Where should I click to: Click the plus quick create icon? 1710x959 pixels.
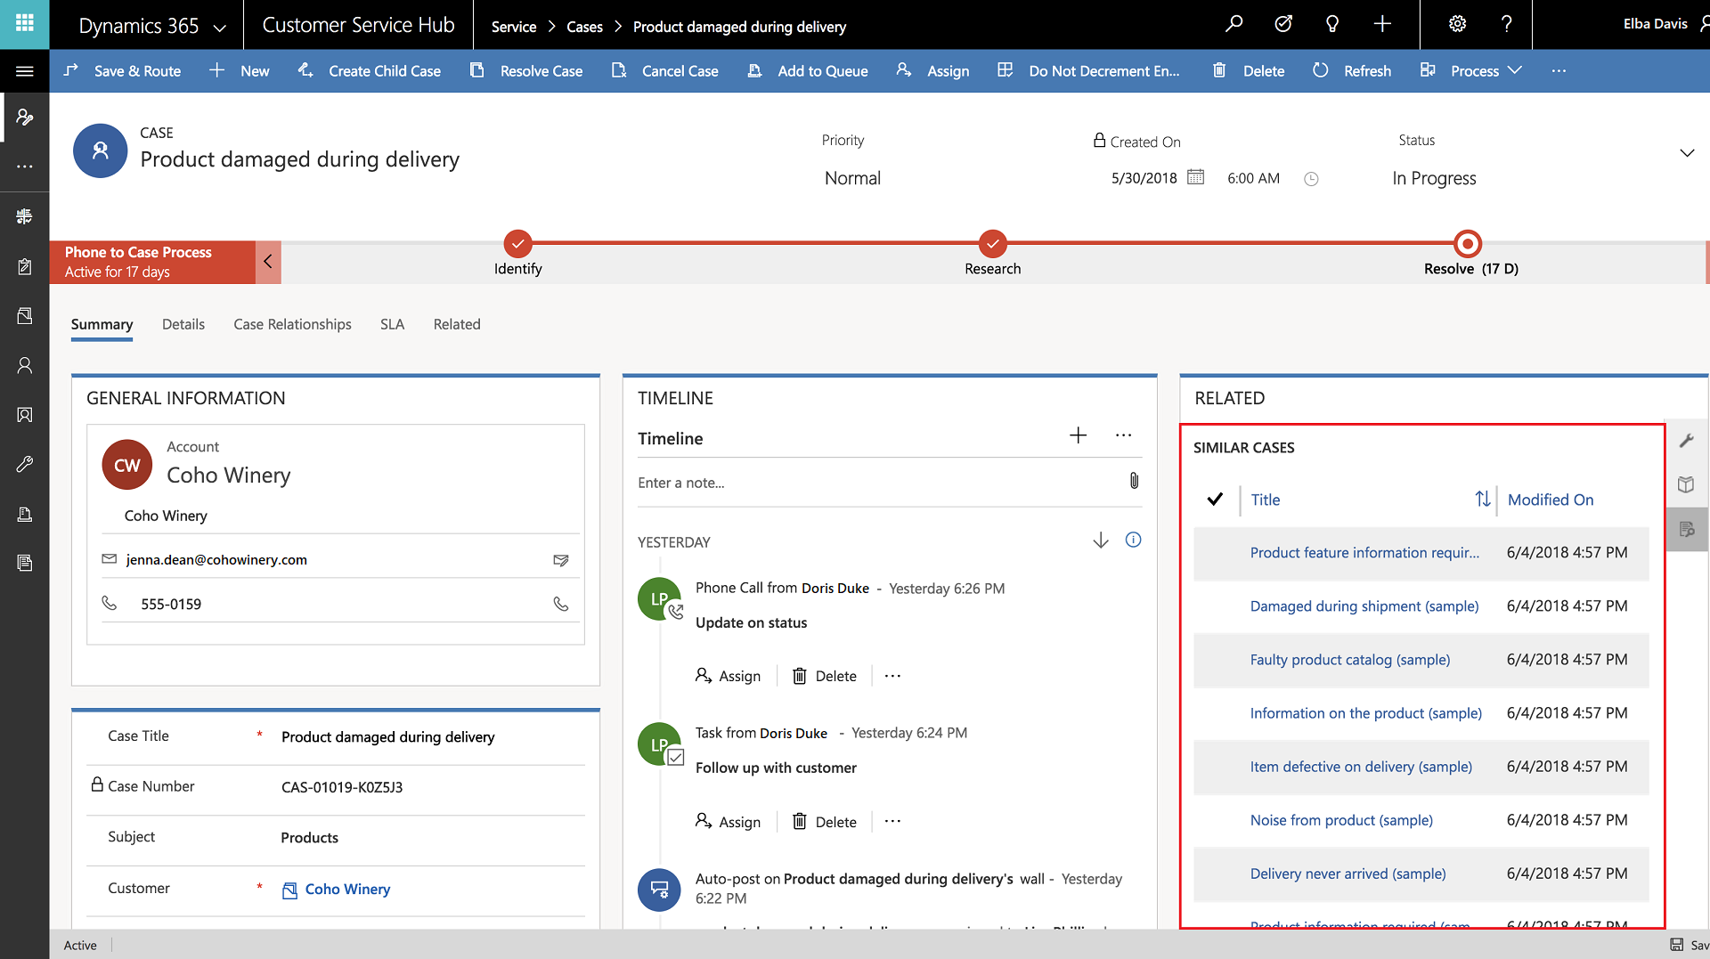[x=1382, y=24]
